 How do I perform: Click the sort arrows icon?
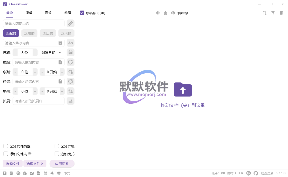point(265,13)
